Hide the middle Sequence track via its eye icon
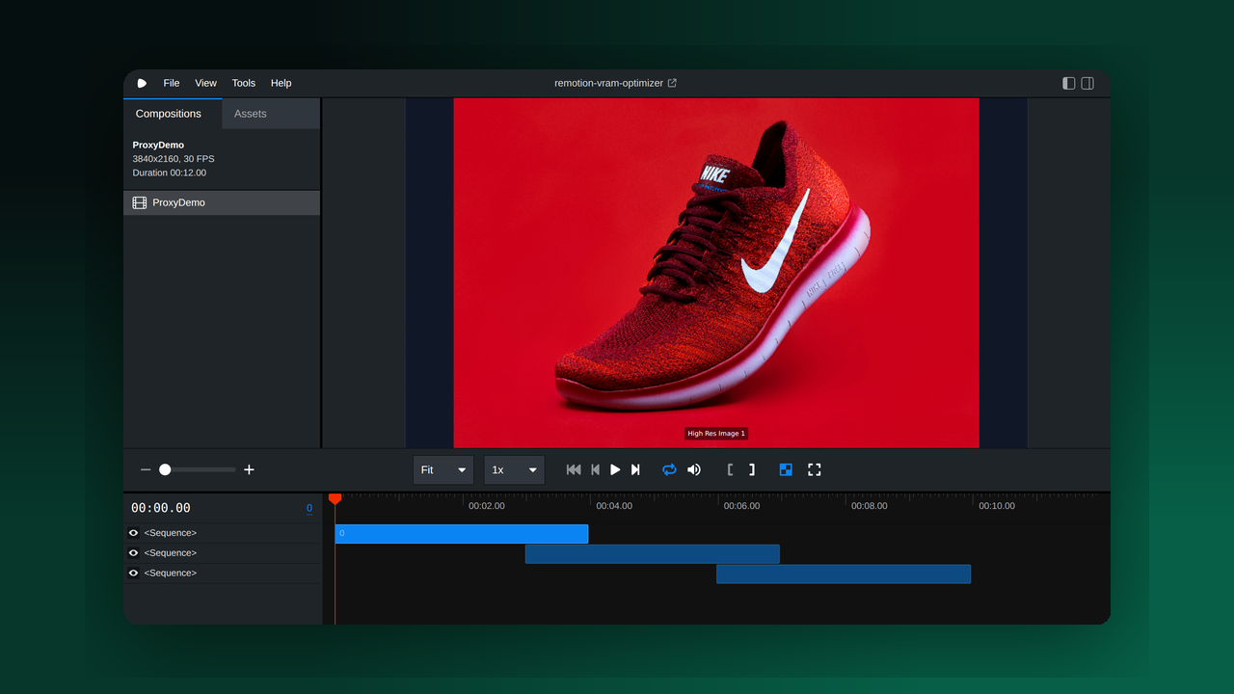 134,553
